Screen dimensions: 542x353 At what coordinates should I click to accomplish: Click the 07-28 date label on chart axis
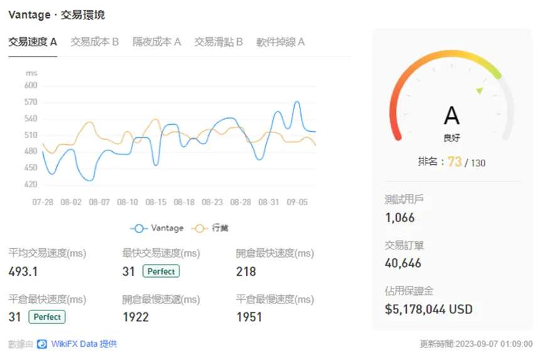(x=43, y=202)
